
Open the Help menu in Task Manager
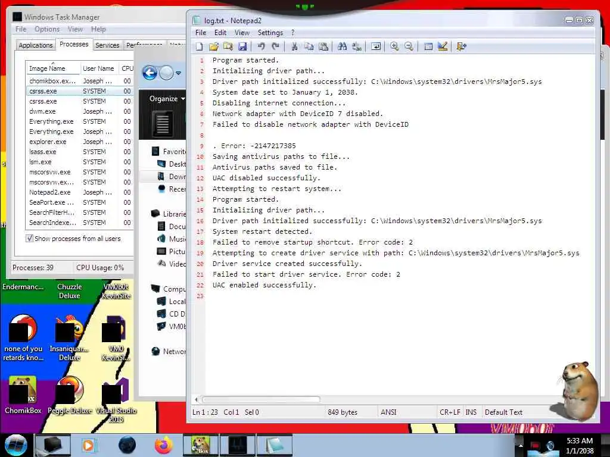(98, 29)
